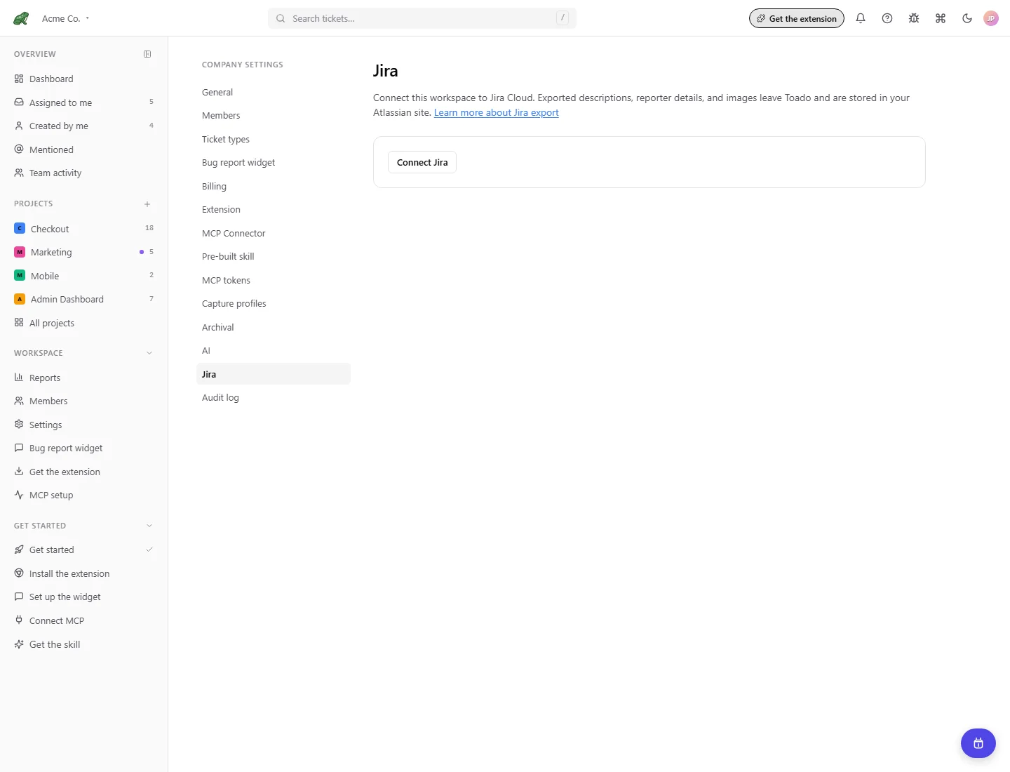Click the Toado frog logo

pos(21,18)
